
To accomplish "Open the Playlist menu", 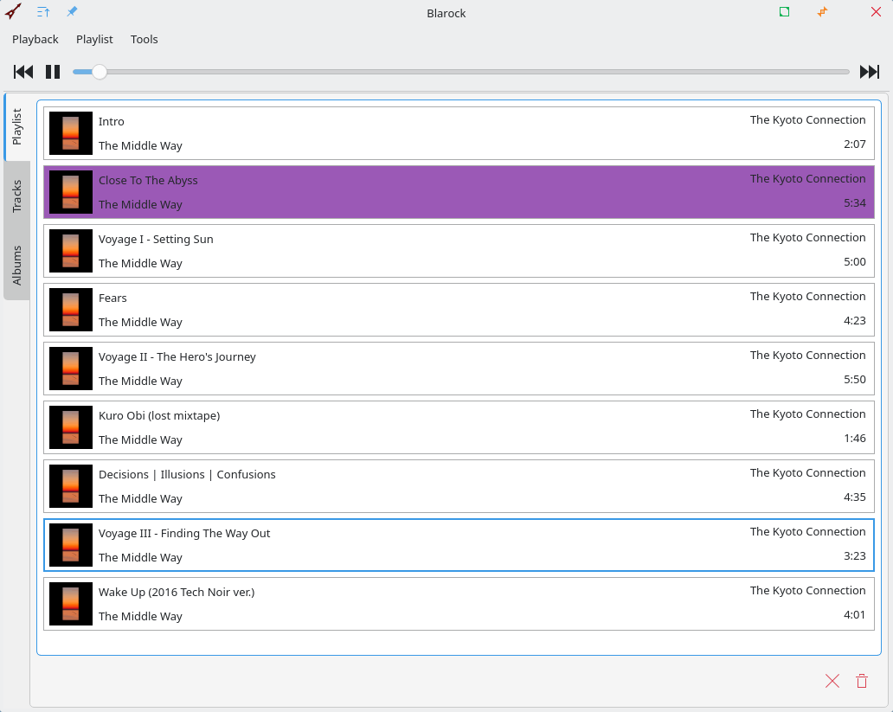I will (94, 40).
